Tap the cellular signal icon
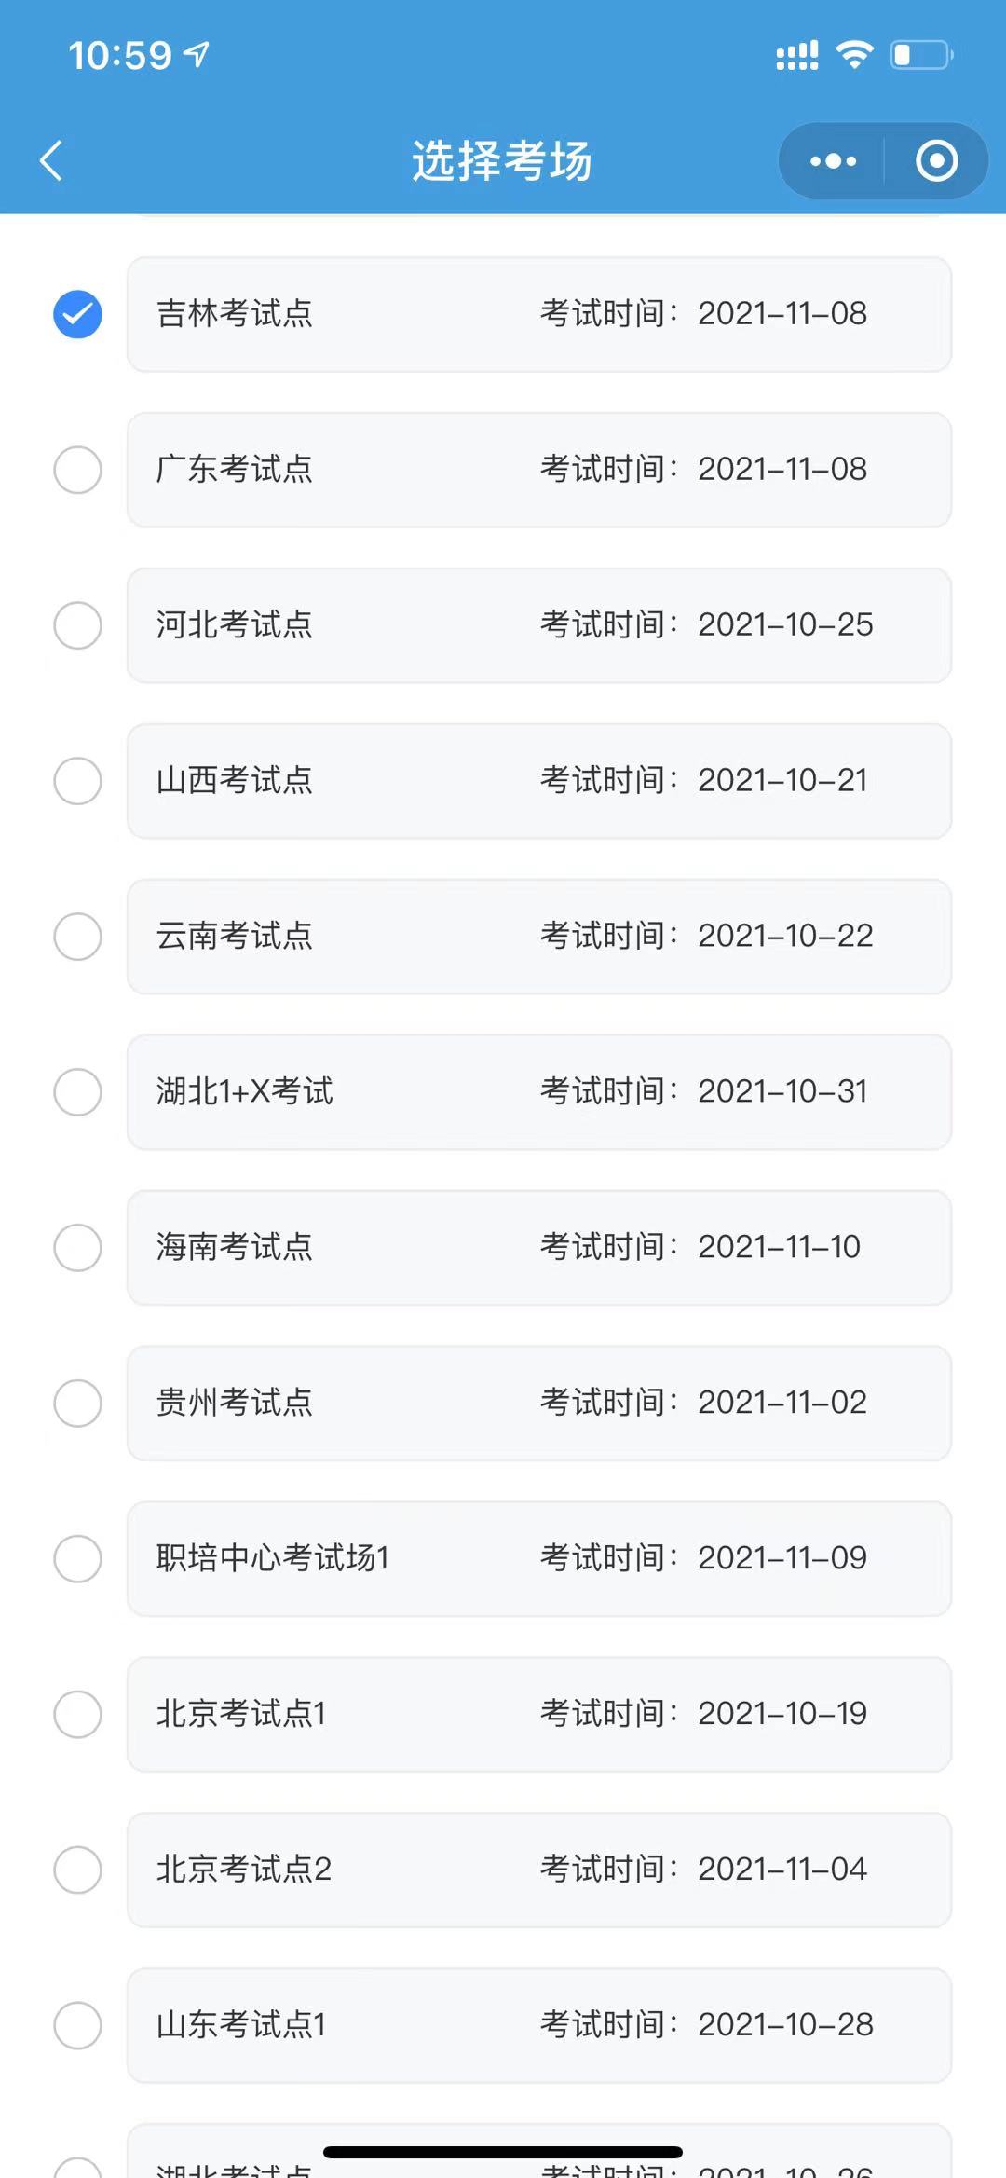Screen dimensions: 1006x2178 point(797,55)
